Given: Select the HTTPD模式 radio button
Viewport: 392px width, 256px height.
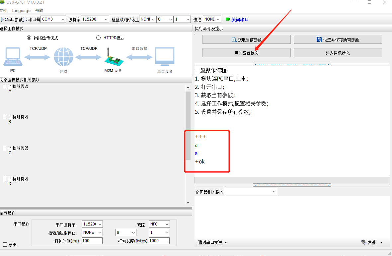Looking at the screenshot, I should (98, 38).
